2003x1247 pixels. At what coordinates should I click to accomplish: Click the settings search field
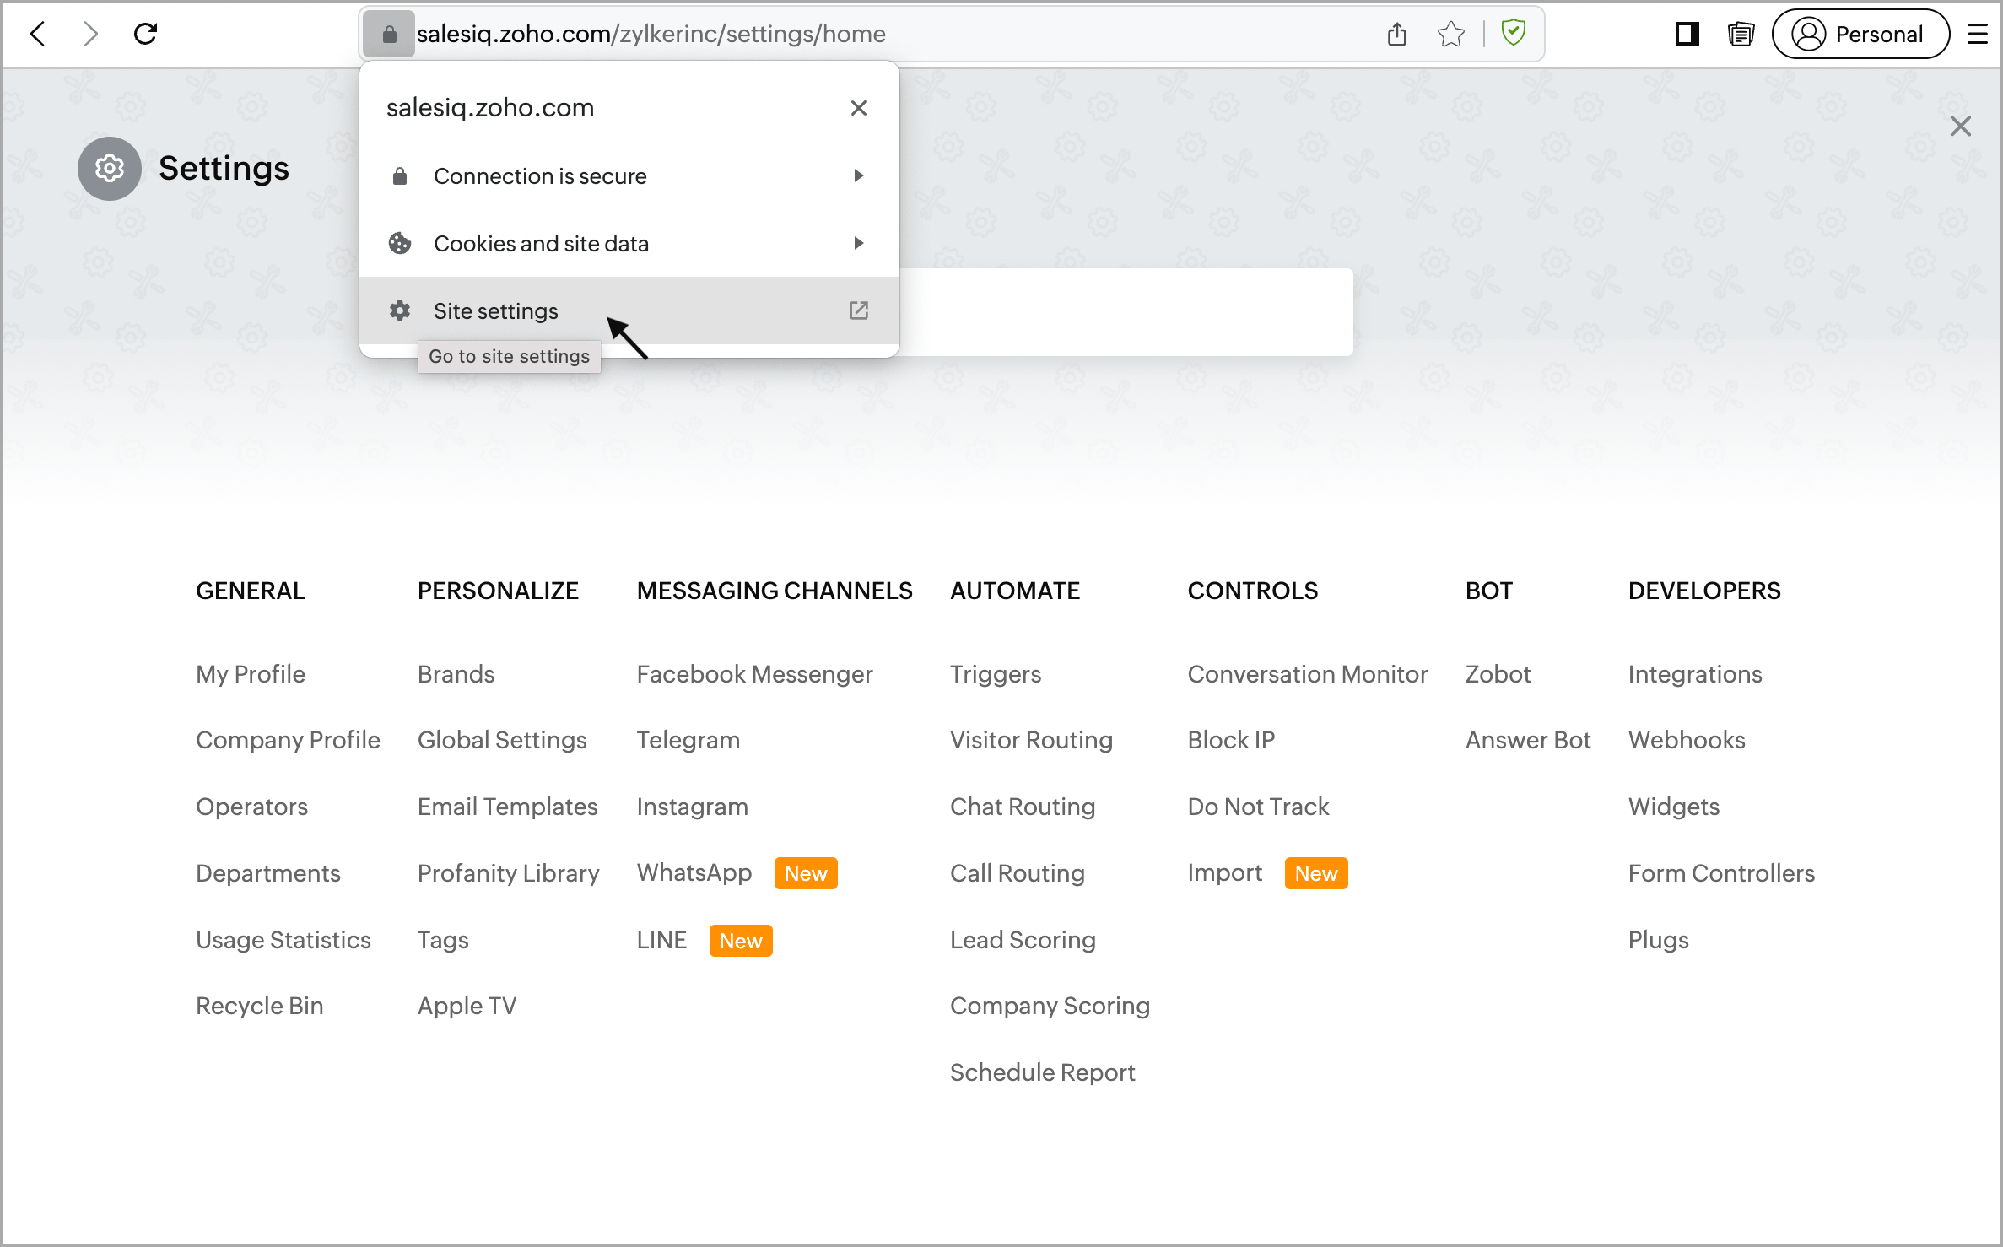click(1126, 312)
